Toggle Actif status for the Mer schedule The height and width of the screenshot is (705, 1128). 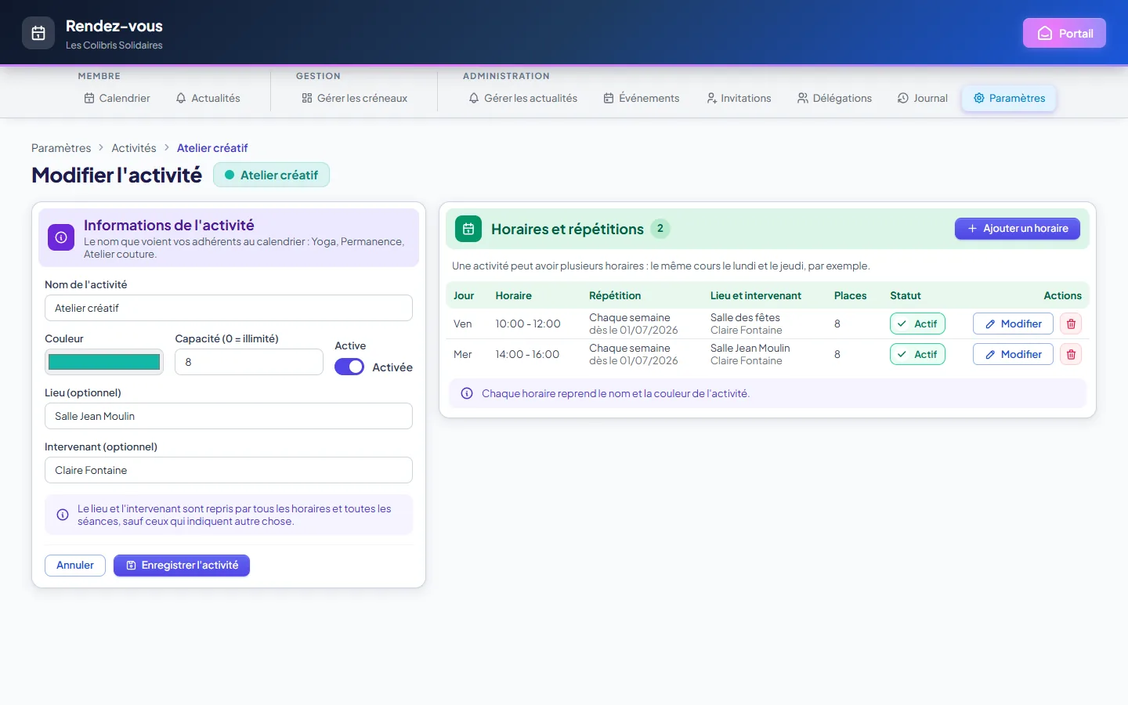(917, 354)
